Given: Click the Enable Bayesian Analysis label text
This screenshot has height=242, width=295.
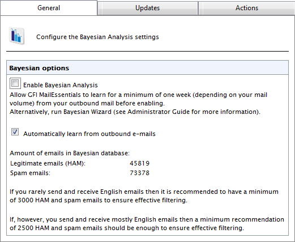Looking at the screenshot, I should [61, 85].
